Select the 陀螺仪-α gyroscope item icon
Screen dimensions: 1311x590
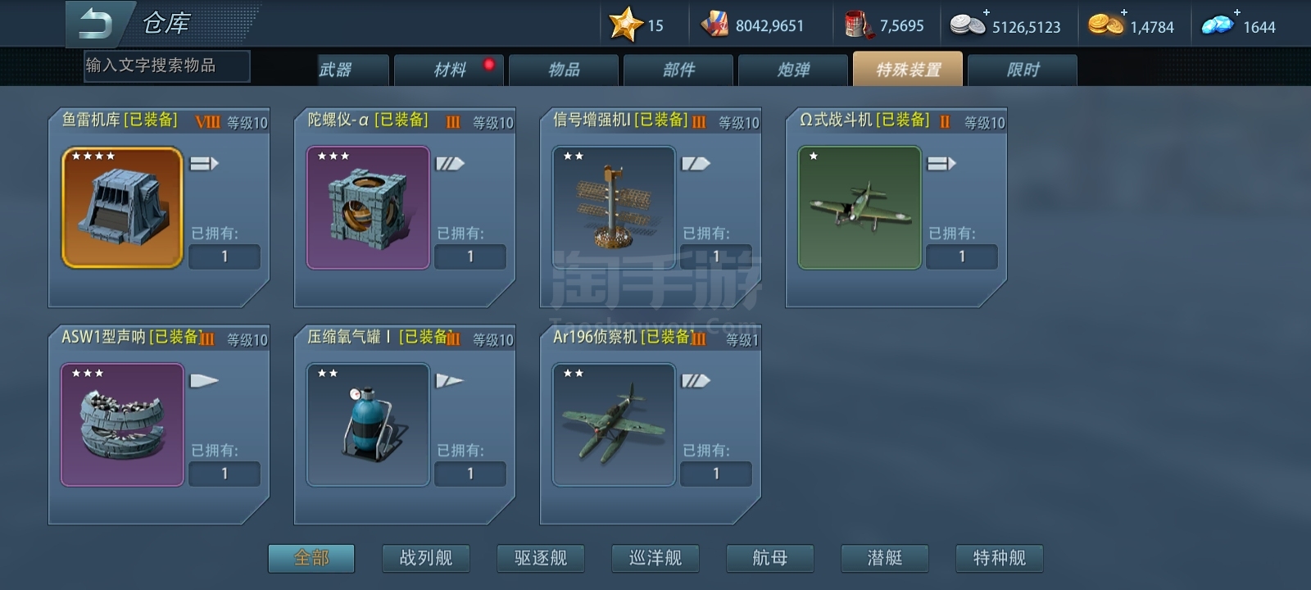tap(368, 207)
